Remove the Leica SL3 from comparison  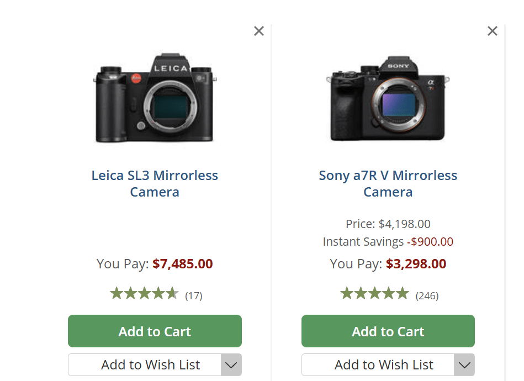pyautogui.click(x=259, y=31)
